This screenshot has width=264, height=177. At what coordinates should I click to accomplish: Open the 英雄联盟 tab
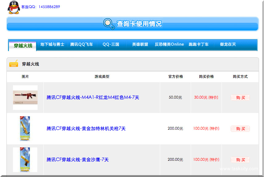pyautogui.click(x=140, y=44)
